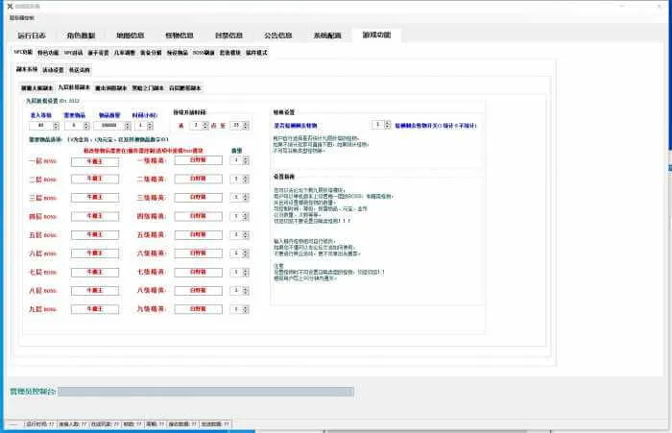This screenshot has height=433, width=672.
Task: Click the 六级精英 quantity stepper arrows
Action: click(x=246, y=253)
